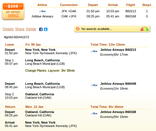Image resolution: width=156 pixels, height=131 pixels.
Task: Open the Share link
Action: point(20,29)
